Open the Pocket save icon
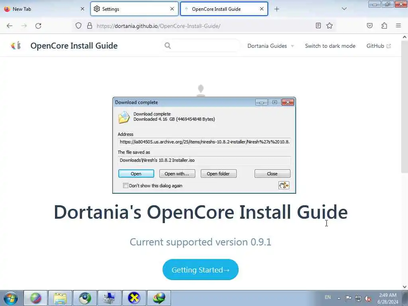408x306 pixels. (x=370, y=25)
